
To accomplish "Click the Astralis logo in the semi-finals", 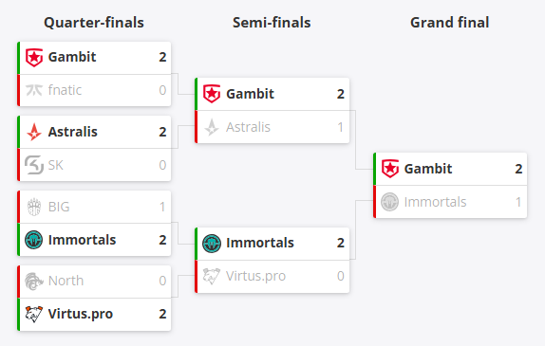I will pyautogui.click(x=212, y=127).
